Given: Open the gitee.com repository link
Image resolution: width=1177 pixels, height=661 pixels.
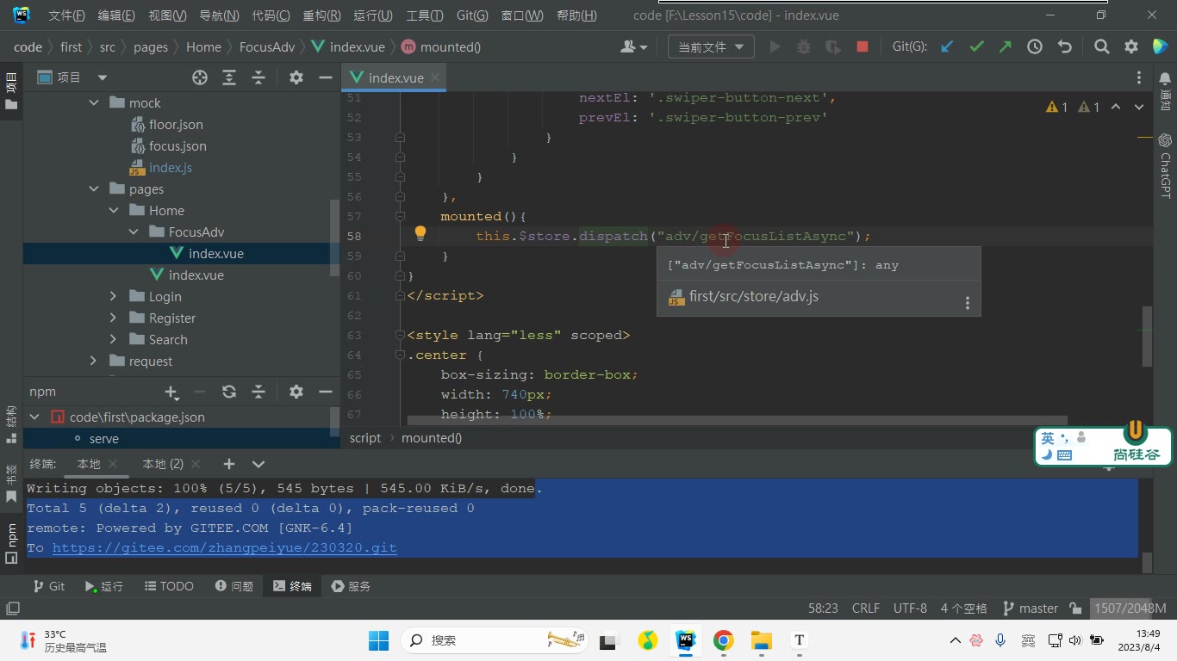Looking at the screenshot, I should click(x=225, y=548).
